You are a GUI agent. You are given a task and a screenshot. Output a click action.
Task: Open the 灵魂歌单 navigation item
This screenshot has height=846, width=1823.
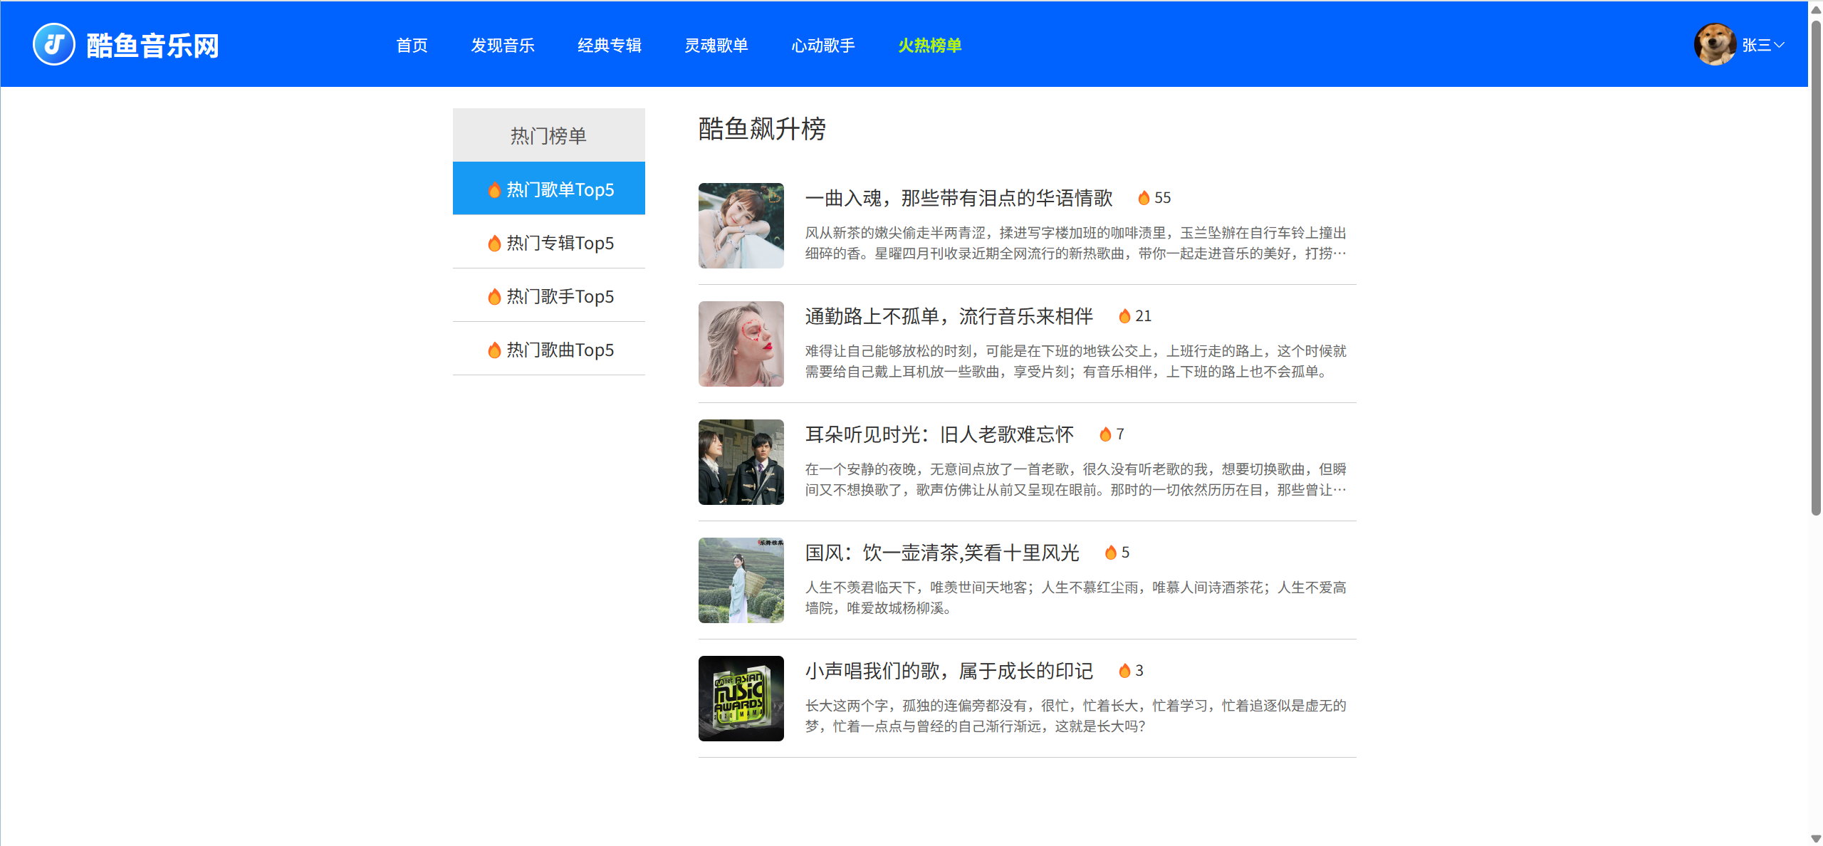[x=716, y=46]
